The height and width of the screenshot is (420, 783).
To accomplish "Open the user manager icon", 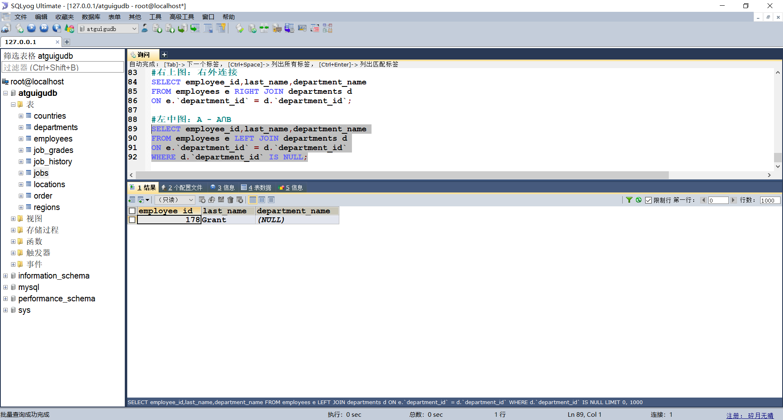I will (145, 29).
